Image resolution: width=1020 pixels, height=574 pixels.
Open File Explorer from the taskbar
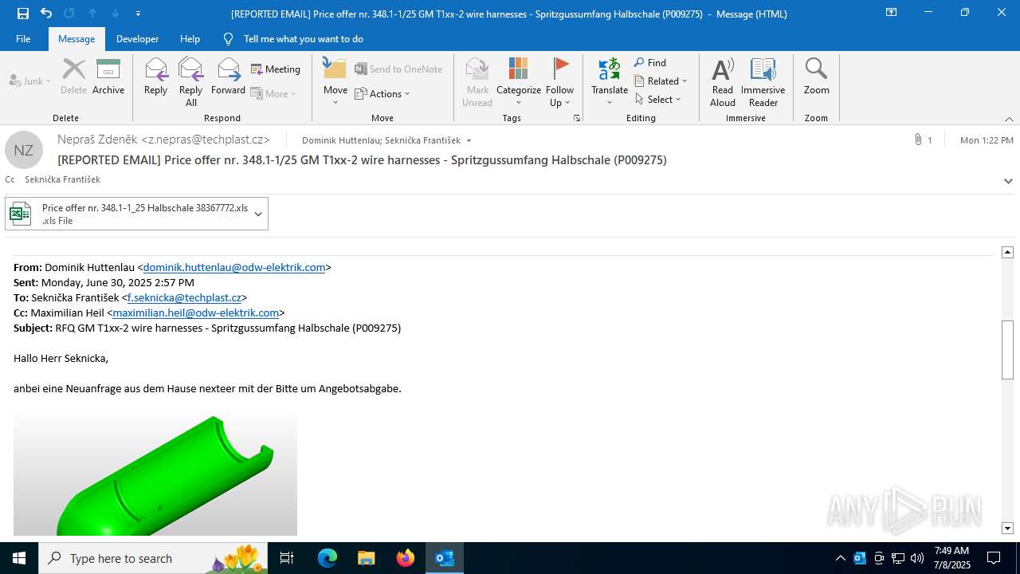366,558
